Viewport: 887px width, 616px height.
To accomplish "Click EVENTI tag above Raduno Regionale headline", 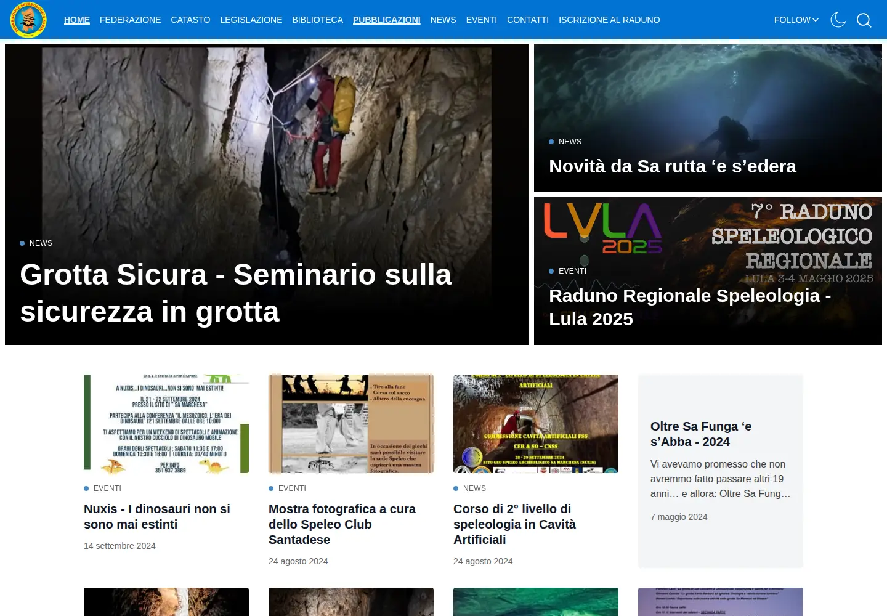I will pos(572,271).
